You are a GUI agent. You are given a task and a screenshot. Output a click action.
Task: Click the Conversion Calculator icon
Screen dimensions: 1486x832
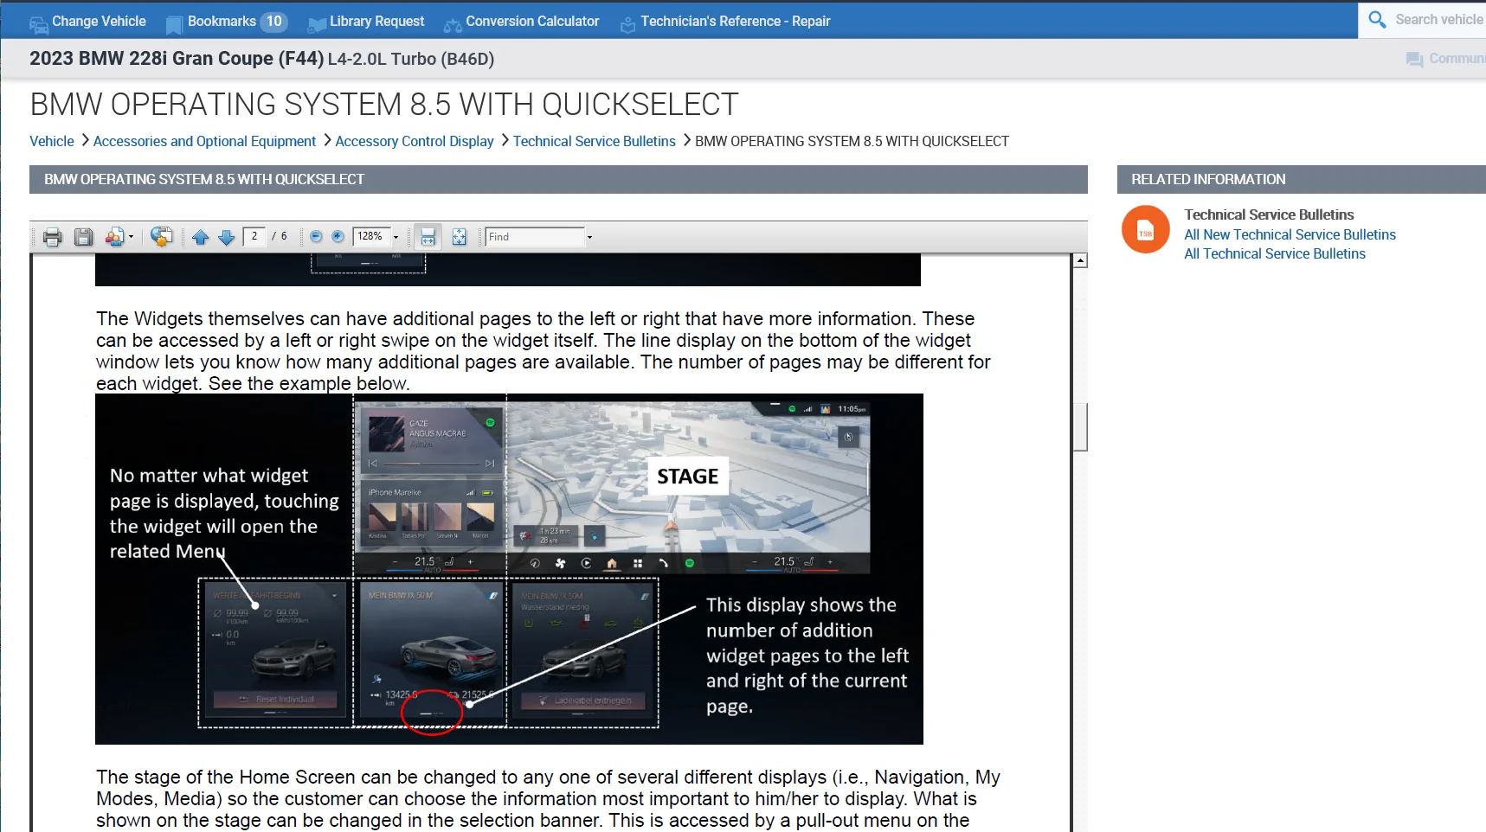click(x=453, y=25)
